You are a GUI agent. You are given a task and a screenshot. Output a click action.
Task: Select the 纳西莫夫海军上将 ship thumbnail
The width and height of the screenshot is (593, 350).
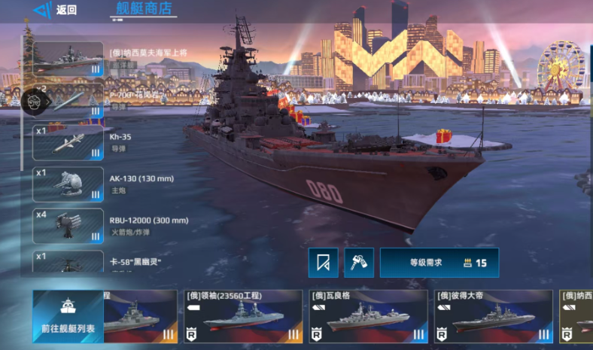[68, 59]
